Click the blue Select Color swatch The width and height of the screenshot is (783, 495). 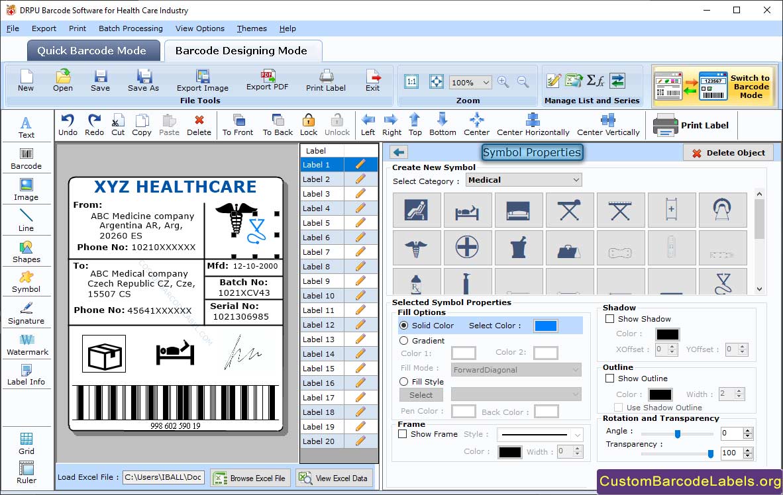coord(545,326)
